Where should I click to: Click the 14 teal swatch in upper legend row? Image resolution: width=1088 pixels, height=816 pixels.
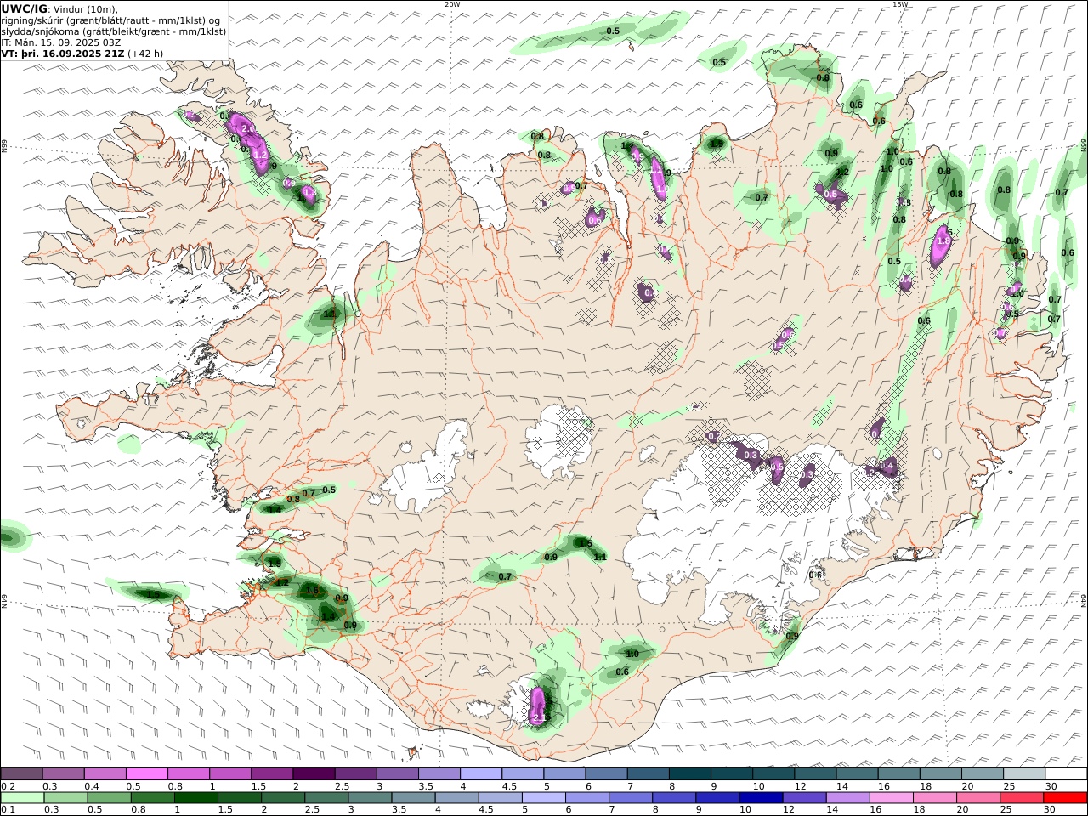(x=856, y=773)
